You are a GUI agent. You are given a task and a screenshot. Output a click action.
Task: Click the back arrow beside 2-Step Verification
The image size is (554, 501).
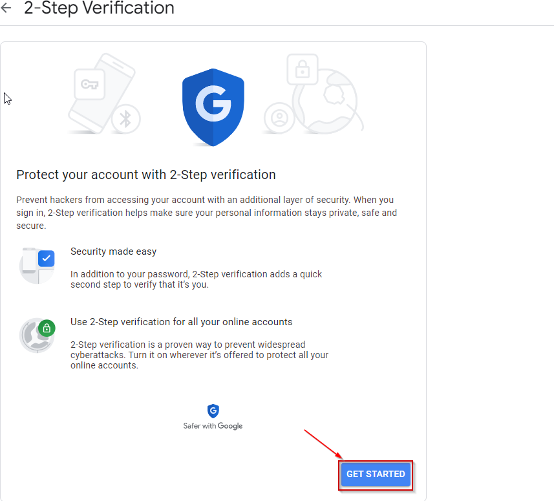click(x=6, y=8)
